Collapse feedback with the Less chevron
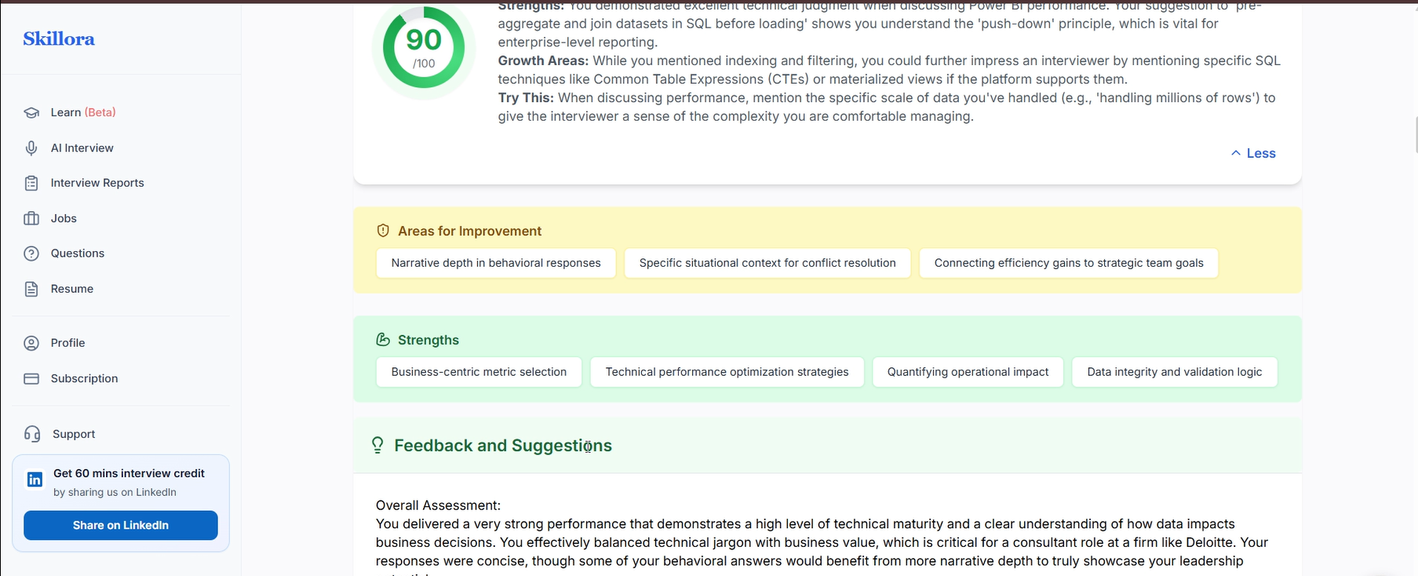 (x=1253, y=153)
